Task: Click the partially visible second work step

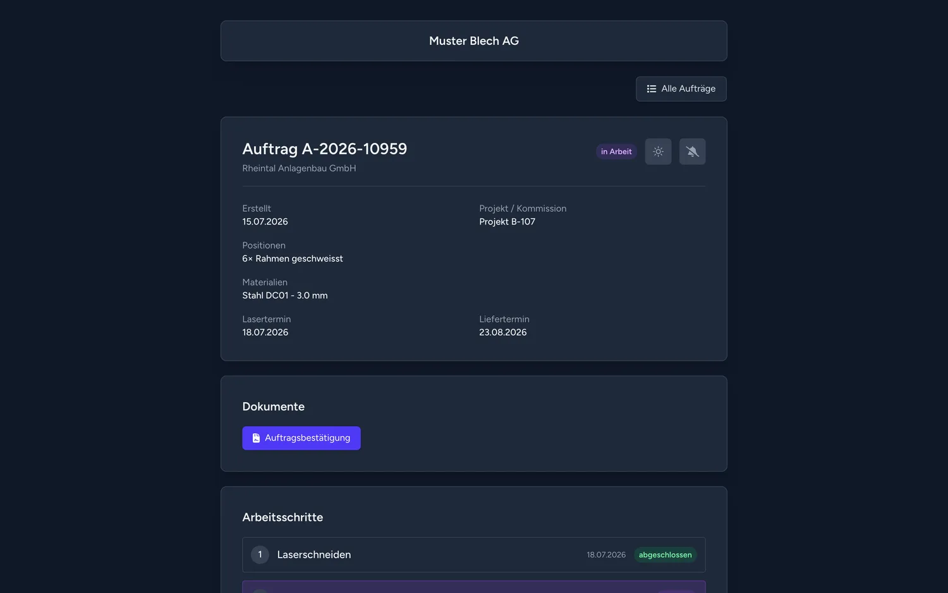Action: (473, 587)
